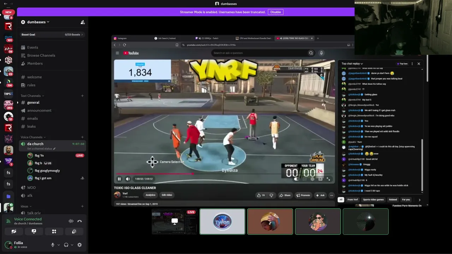Select the From Ynrf chip

(352, 200)
